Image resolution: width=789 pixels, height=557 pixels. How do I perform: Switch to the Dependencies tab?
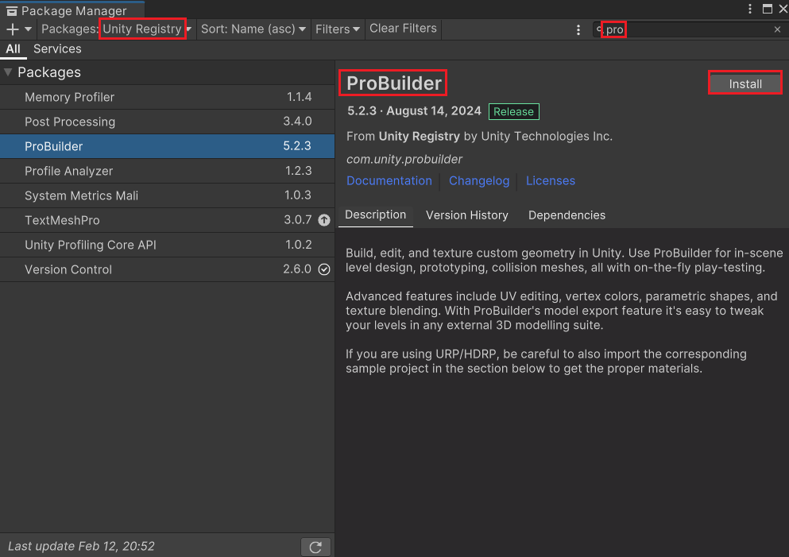click(567, 215)
